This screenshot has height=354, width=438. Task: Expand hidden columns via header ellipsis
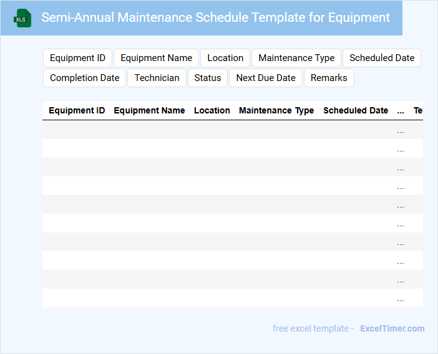(401, 110)
